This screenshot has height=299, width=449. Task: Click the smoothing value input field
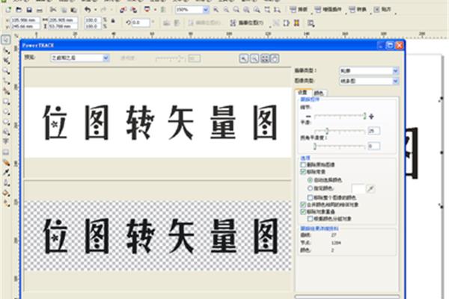pyautogui.click(x=373, y=131)
